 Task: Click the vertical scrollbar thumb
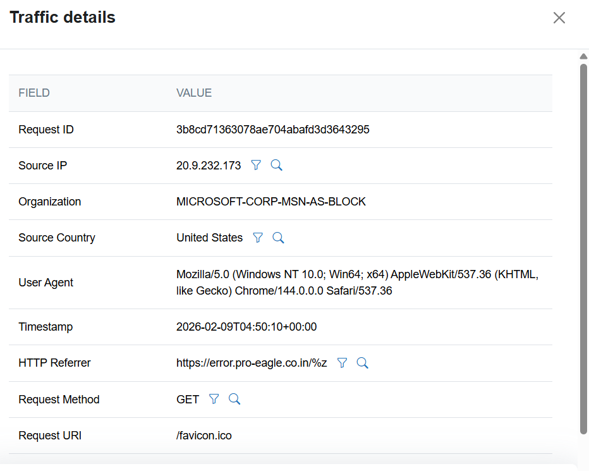pos(583,247)
